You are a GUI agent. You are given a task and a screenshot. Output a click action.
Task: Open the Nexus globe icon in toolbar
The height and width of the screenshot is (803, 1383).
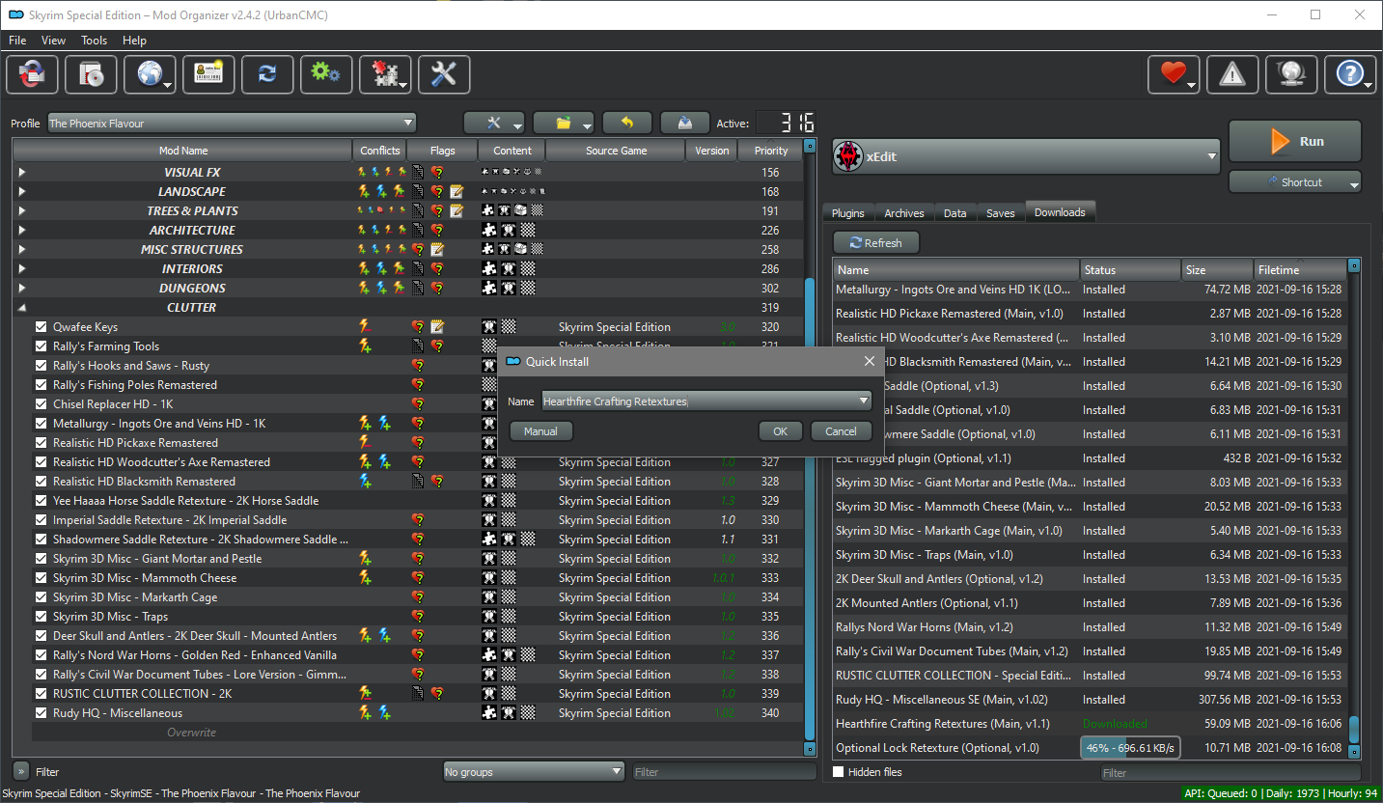[150, 74]
